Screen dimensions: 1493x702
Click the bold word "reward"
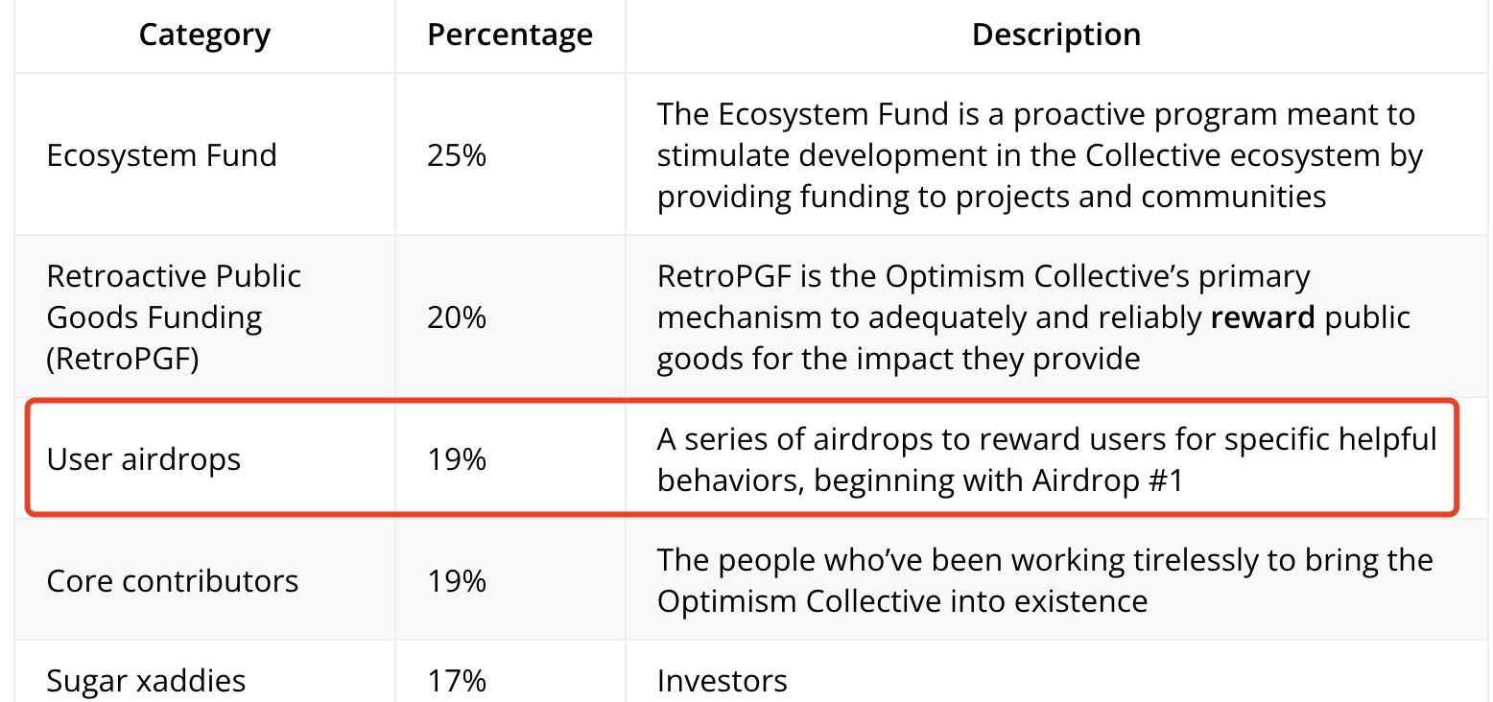(x=1262, y=316)
